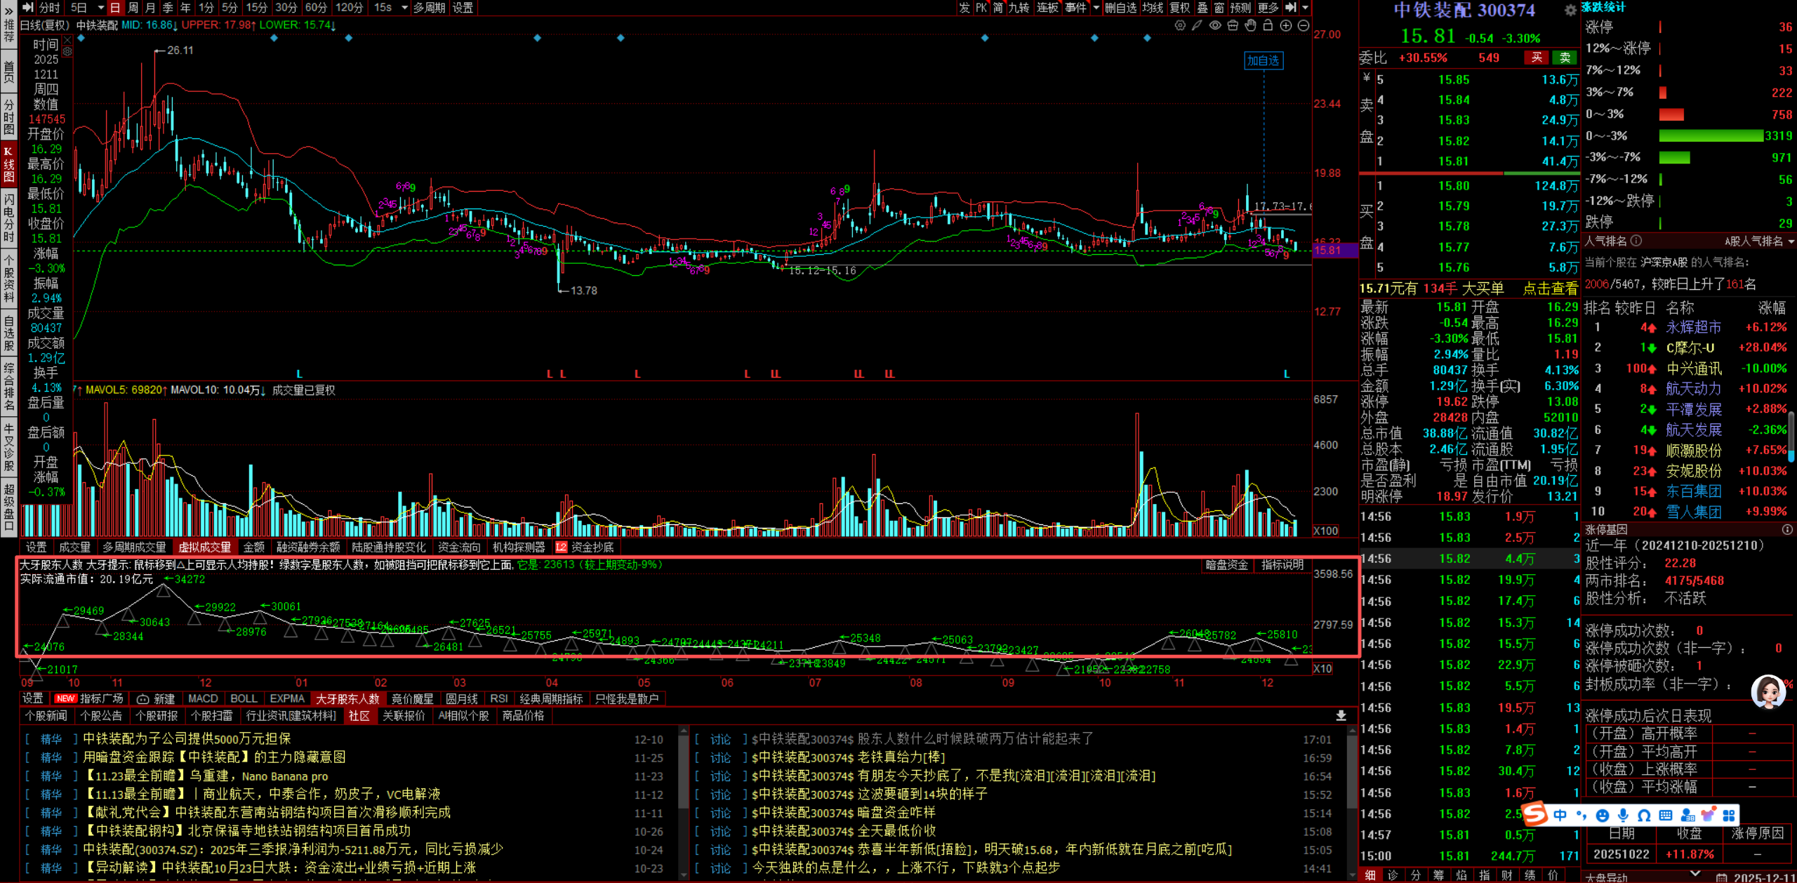Expand the A股人气排名 dropdown
The width and height of the screenshot is (1797, 883).
click(x=1791, y=241)
